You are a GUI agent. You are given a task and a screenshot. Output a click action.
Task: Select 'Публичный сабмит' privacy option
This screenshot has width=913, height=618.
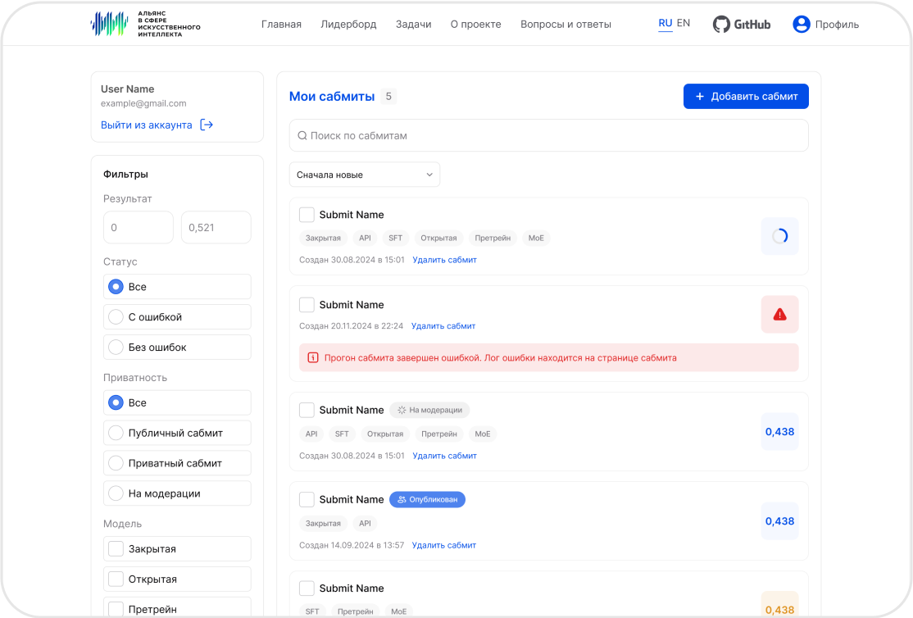177,433
